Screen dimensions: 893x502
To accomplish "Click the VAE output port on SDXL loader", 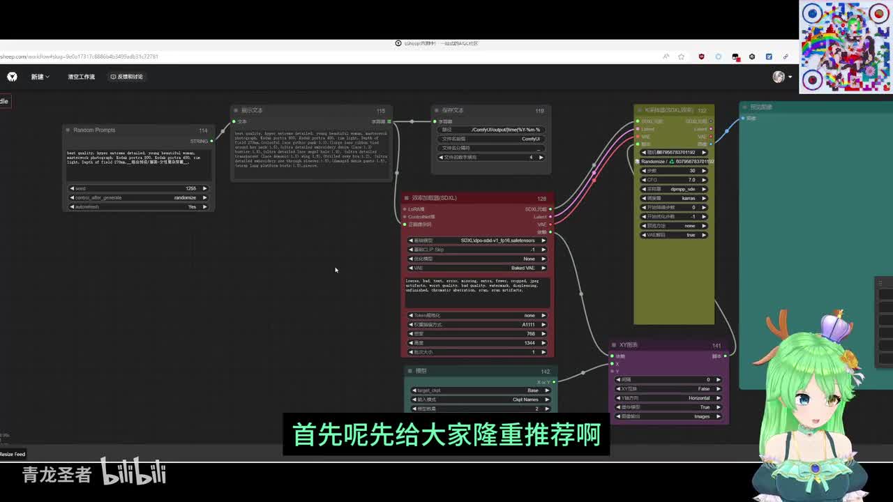I will [x=550, y=225].
